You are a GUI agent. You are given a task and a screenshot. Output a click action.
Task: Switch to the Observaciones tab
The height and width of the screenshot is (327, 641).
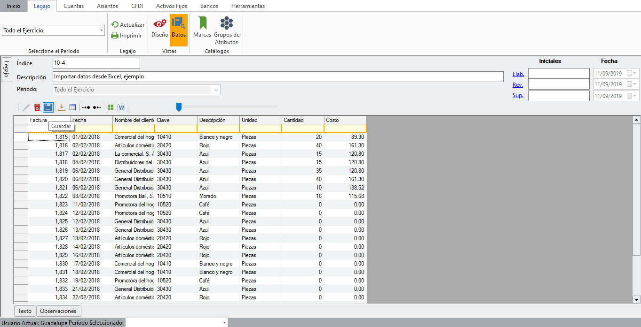[x=58, y=311]
